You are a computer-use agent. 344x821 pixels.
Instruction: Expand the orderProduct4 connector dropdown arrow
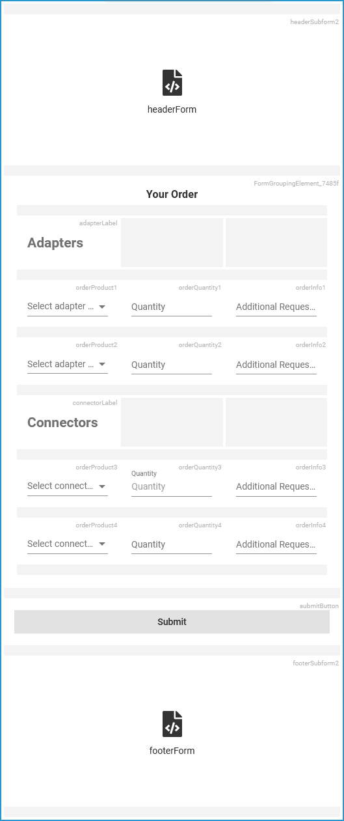(102, 544)
